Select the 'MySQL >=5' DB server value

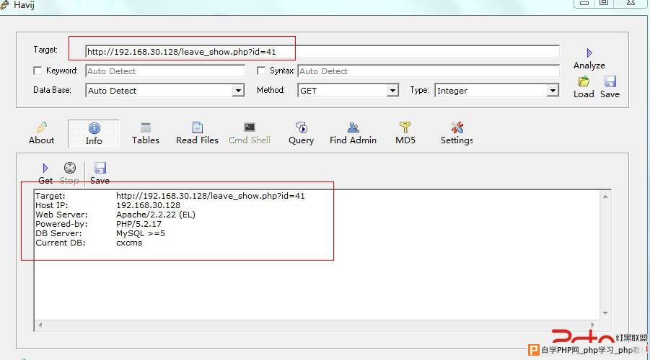141,233
